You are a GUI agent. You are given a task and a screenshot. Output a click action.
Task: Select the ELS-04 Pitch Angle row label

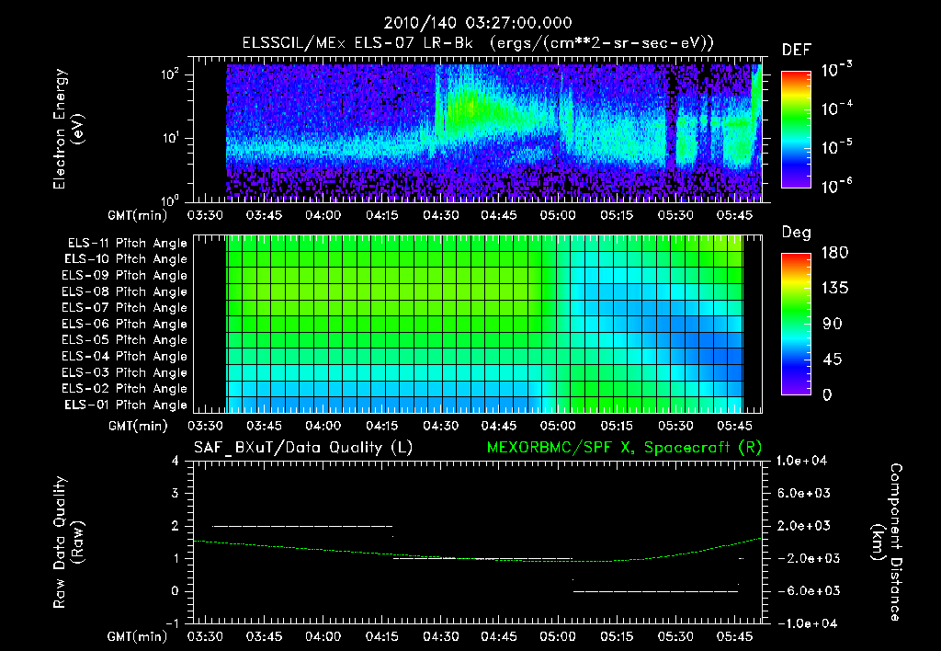click(125, 357)
